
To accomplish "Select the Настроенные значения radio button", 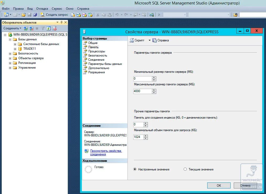I will click(135, 169).
